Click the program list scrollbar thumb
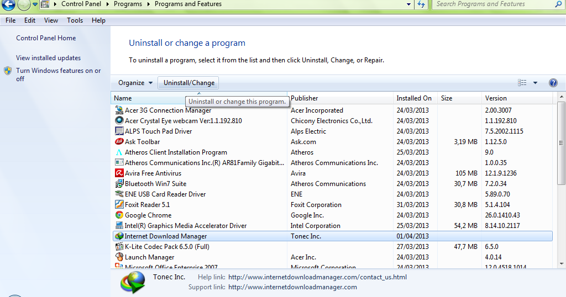The height and width of the screenshot is (297, 566). pyautogui.click(x=562, y=143)
